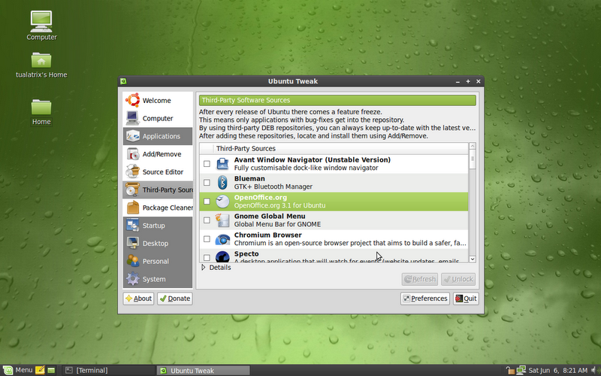Select Third-Party Sources in sidebar
The width and height of the screenshot is (601, 376).
158,190
